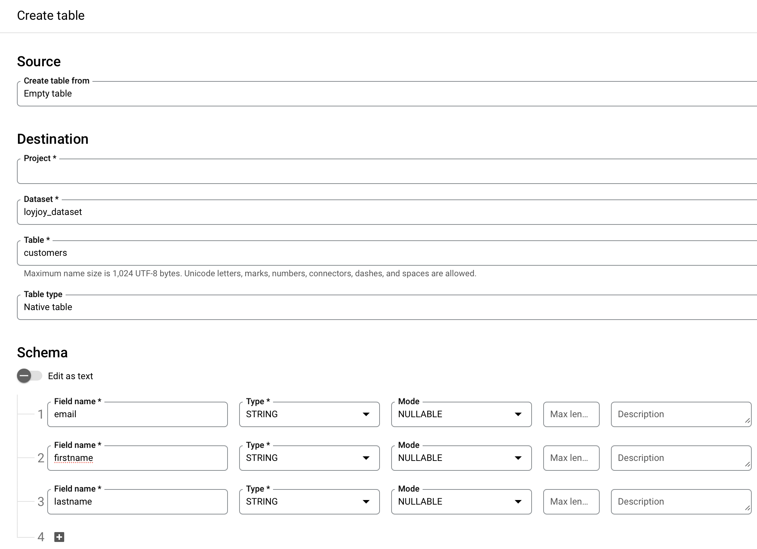Click the email field name input

138,414
